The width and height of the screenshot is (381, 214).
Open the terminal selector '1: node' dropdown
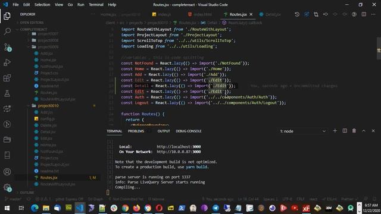(x=302, y=131)
